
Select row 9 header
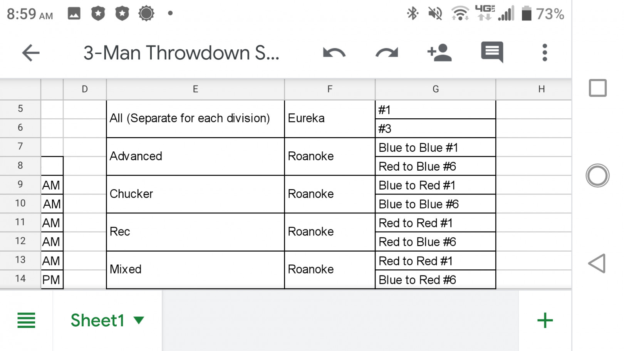click(x=20, y=185)
